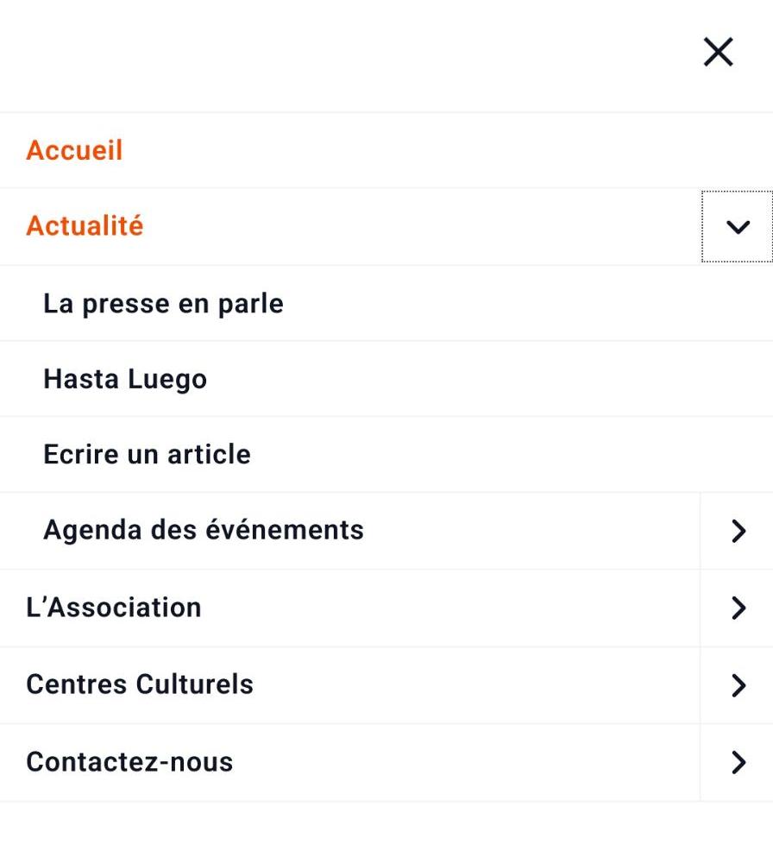Click Ecrire un article submenu entry
This screenshot has width=773, height=857.
147,454
